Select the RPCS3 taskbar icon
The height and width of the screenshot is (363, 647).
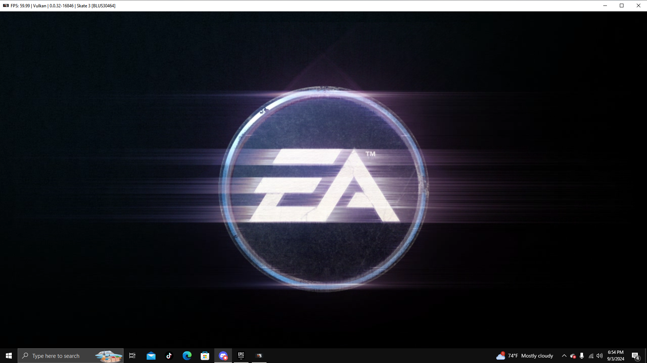pyautogui.click(x=259, y=356)
